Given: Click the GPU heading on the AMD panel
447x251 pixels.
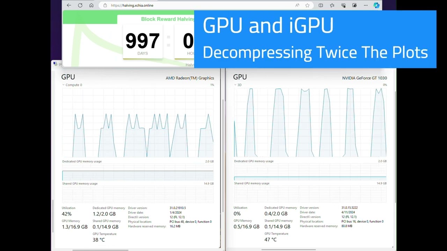Looking at the screenshot, I should (68, 77).
